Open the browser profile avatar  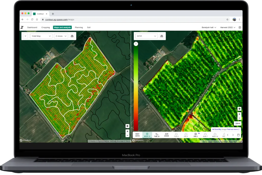234,19
